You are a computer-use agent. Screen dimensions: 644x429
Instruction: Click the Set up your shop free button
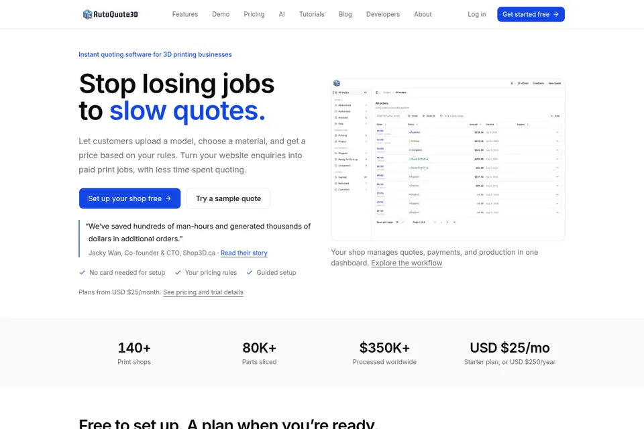(129, 198)
